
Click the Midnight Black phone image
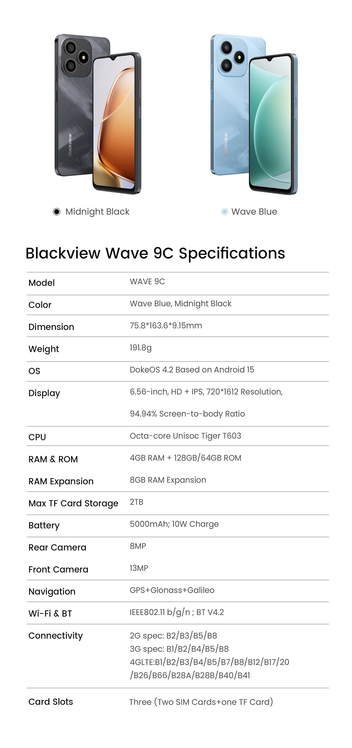click(98, 114)
